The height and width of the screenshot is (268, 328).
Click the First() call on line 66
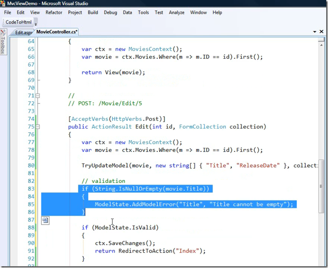coord(247,57)
